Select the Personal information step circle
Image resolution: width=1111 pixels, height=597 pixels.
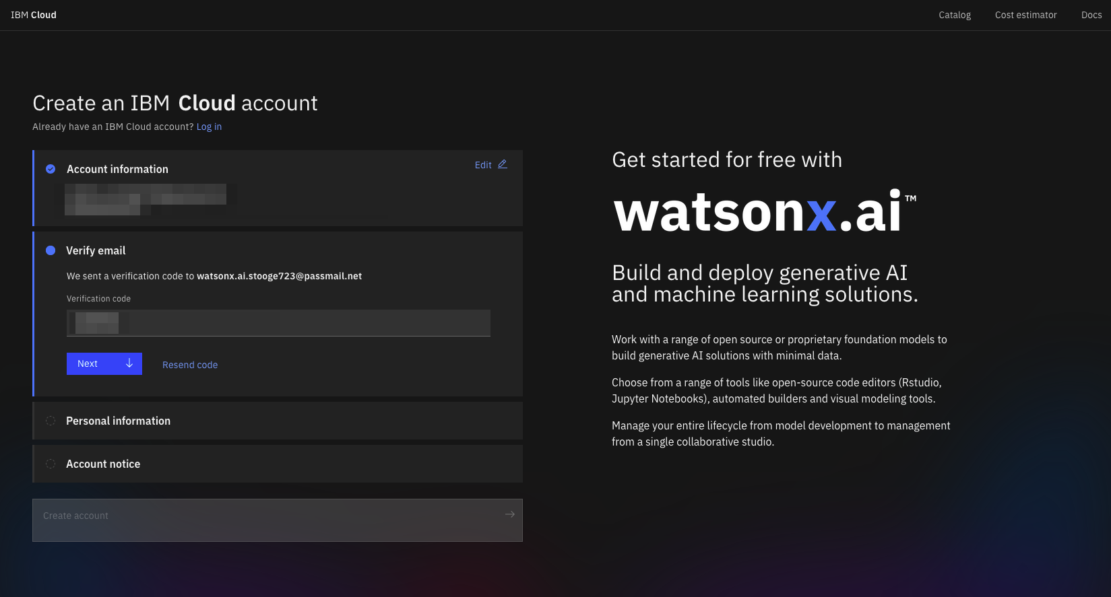click(51, 421)
